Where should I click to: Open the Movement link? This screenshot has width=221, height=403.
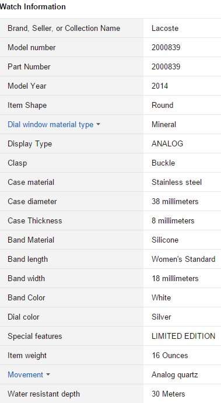[25, 374]
